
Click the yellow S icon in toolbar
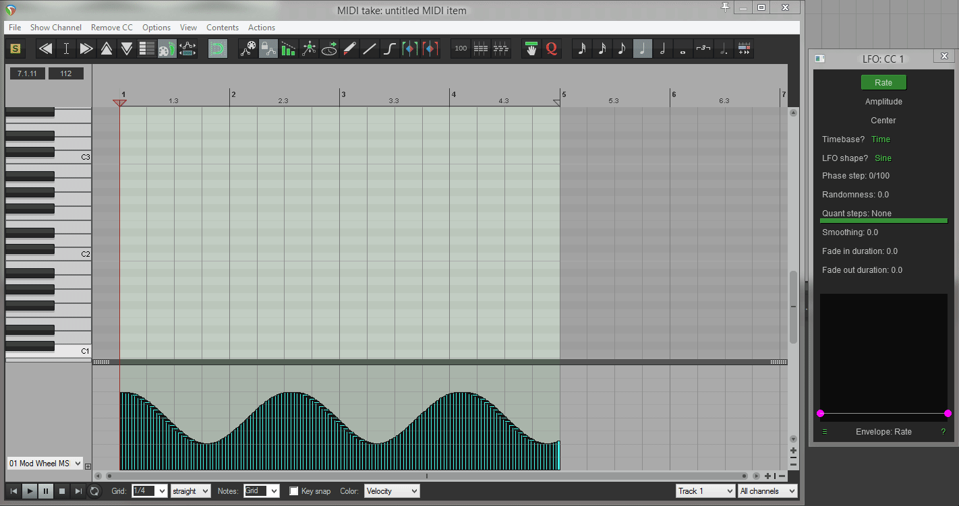(x=16, y=49)
